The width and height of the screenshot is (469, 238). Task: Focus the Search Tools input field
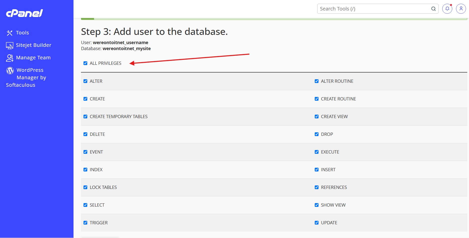[374, 9]
